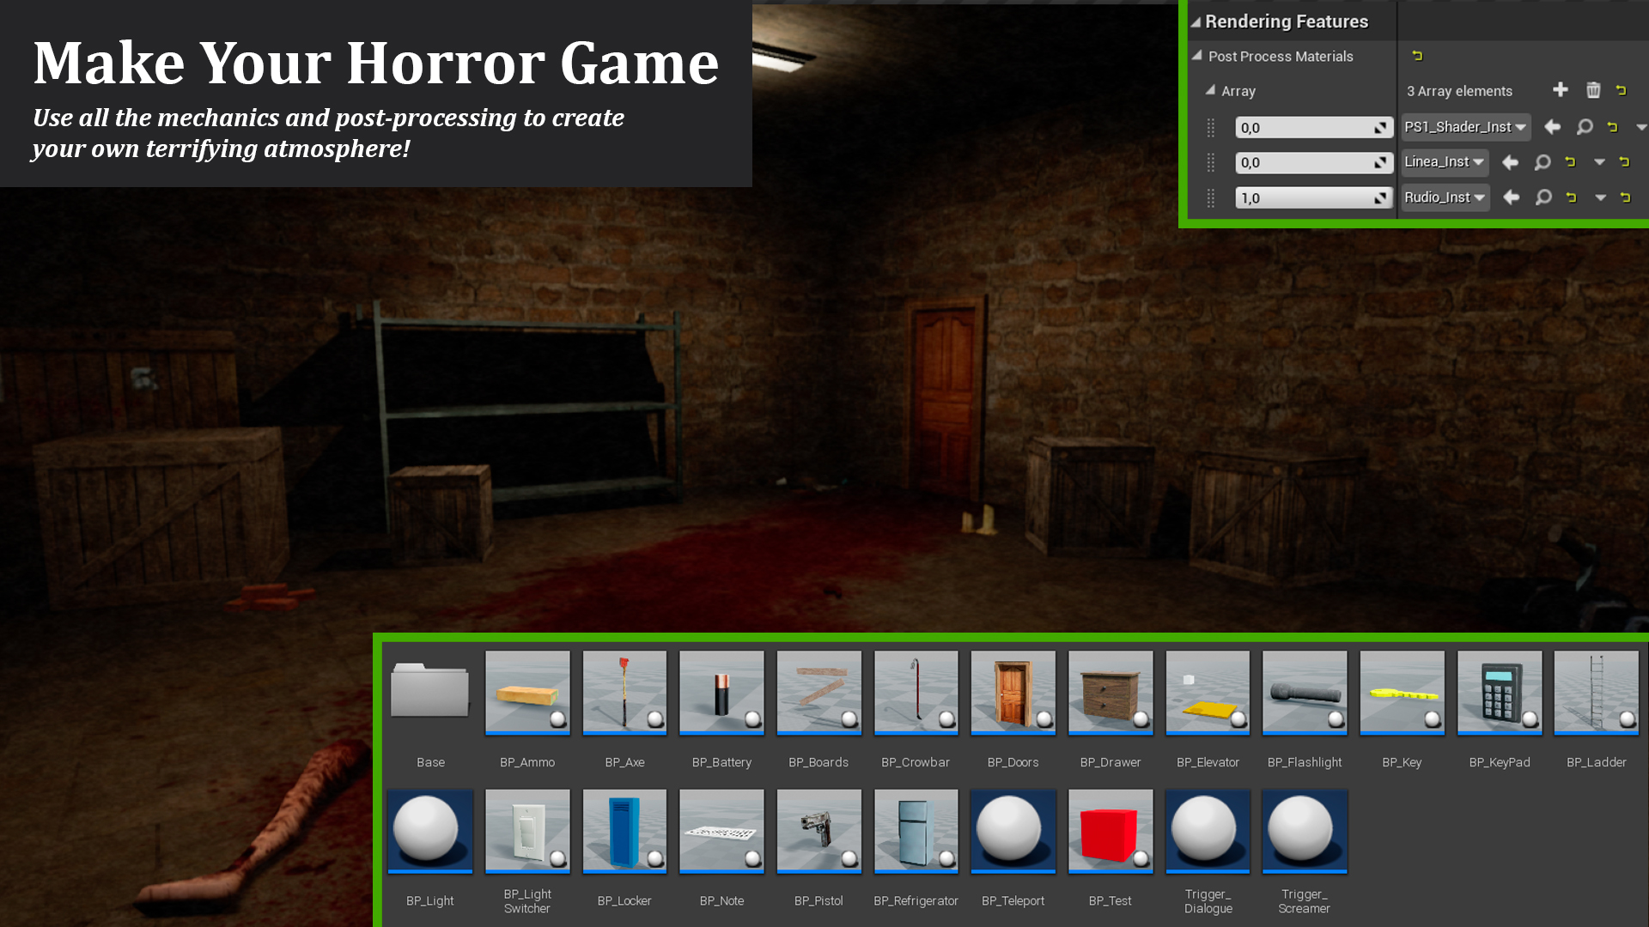The width and height of the screenshot is (1649, 927).
Task: Add a new array element with plus icon
Action: [x=1561, y=90]
